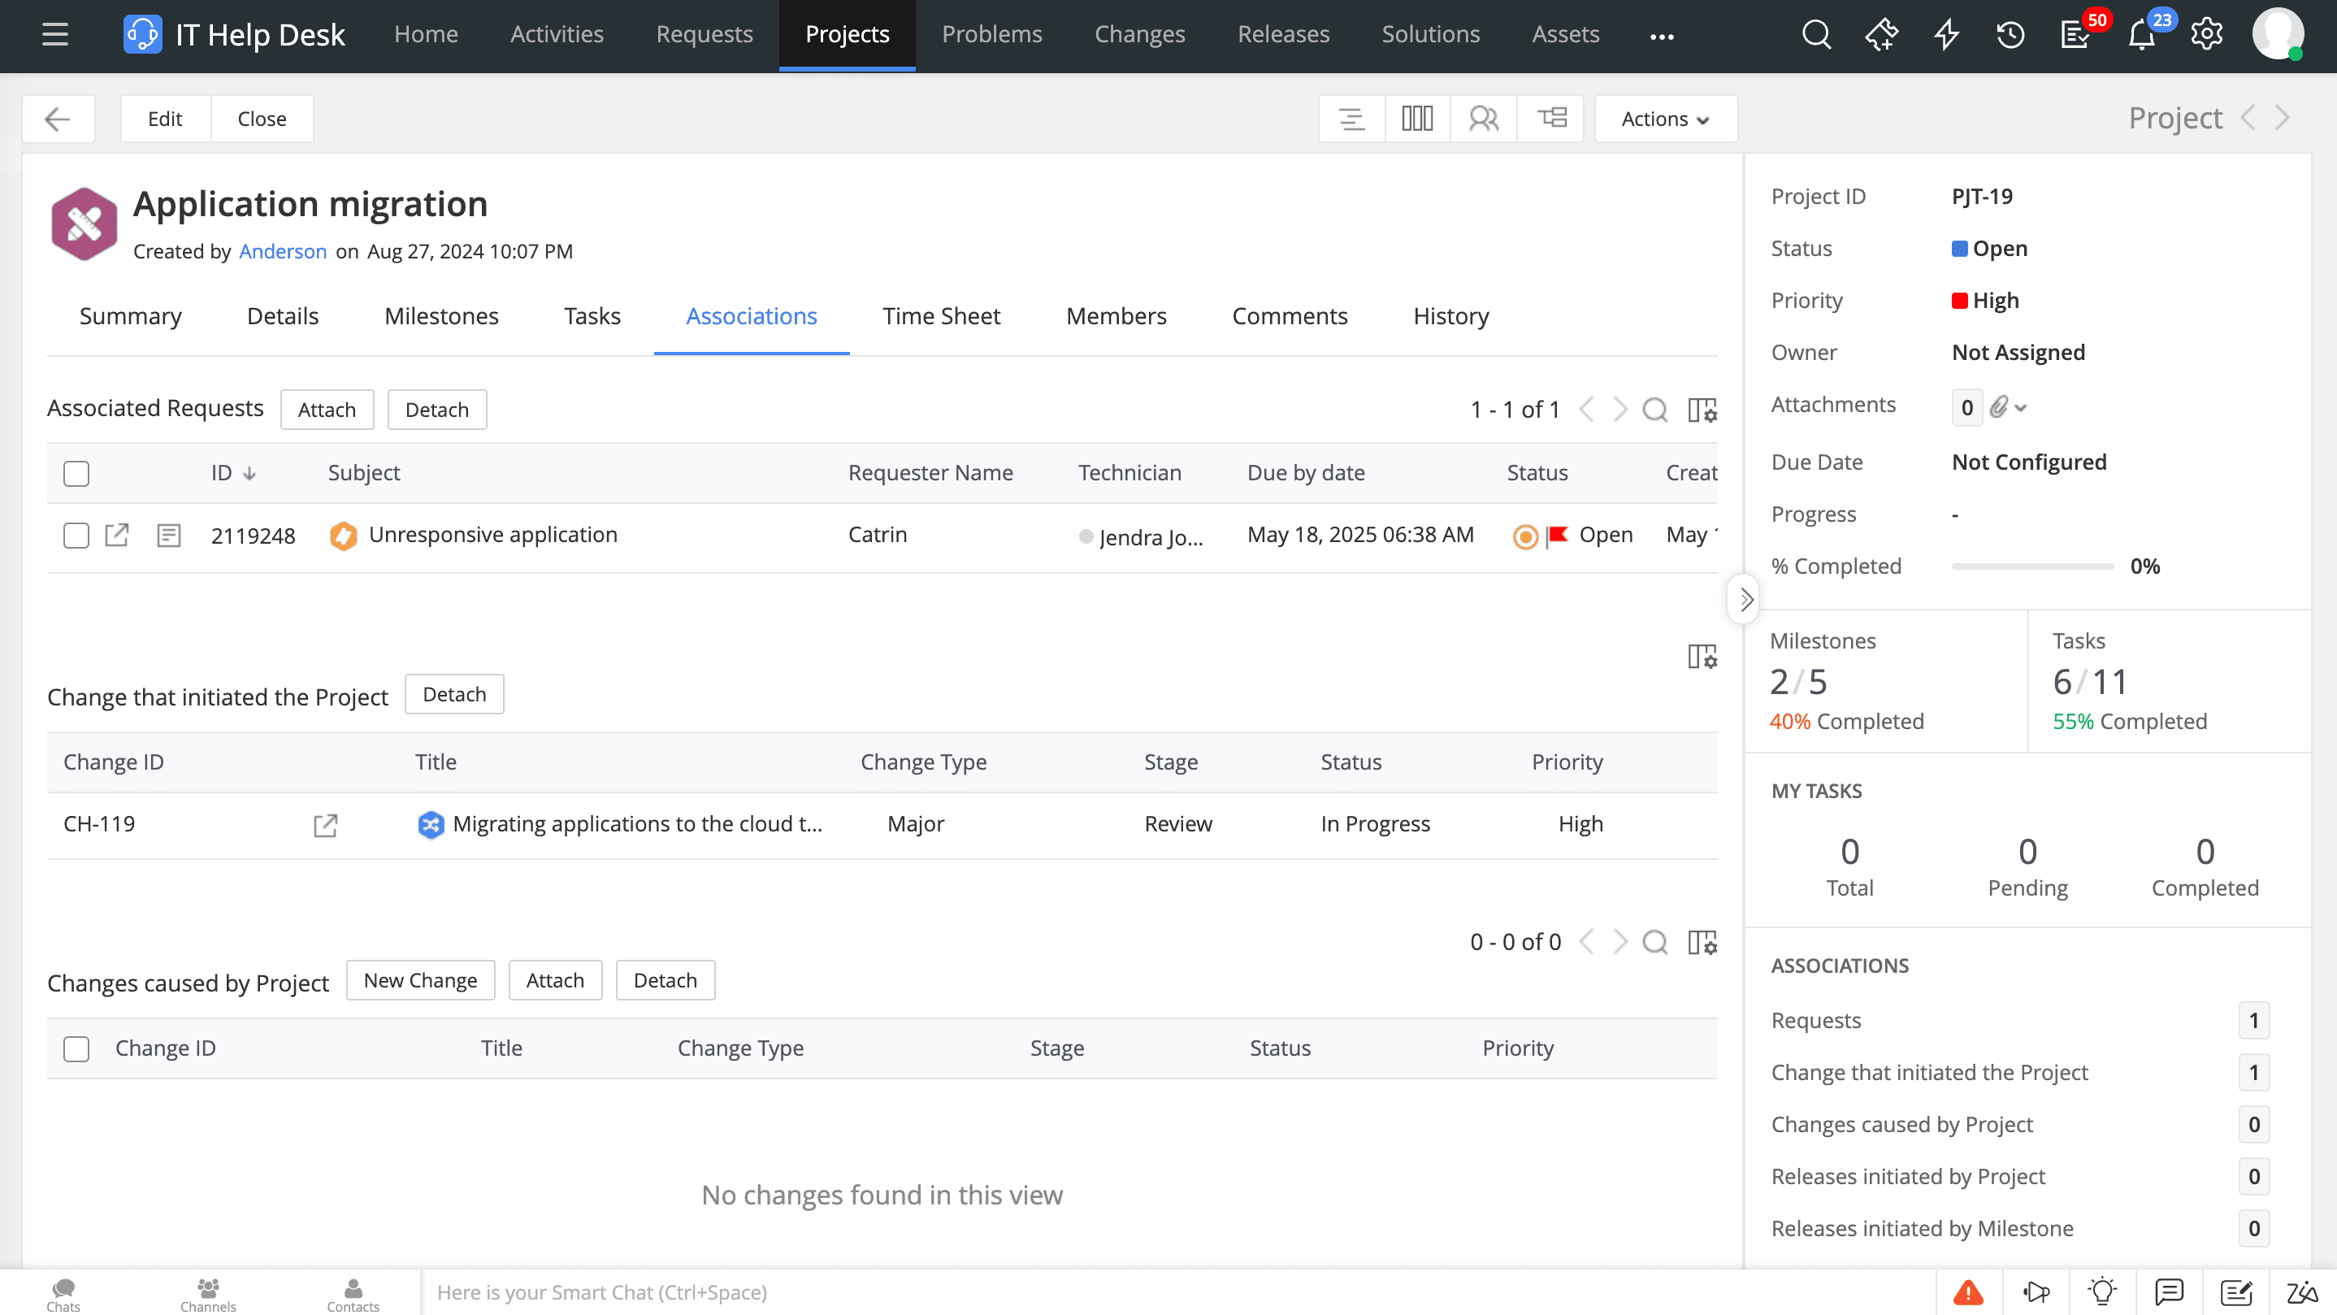
Task: Click the New Change button
Action: pyautogui.click(x=420, y=980)
